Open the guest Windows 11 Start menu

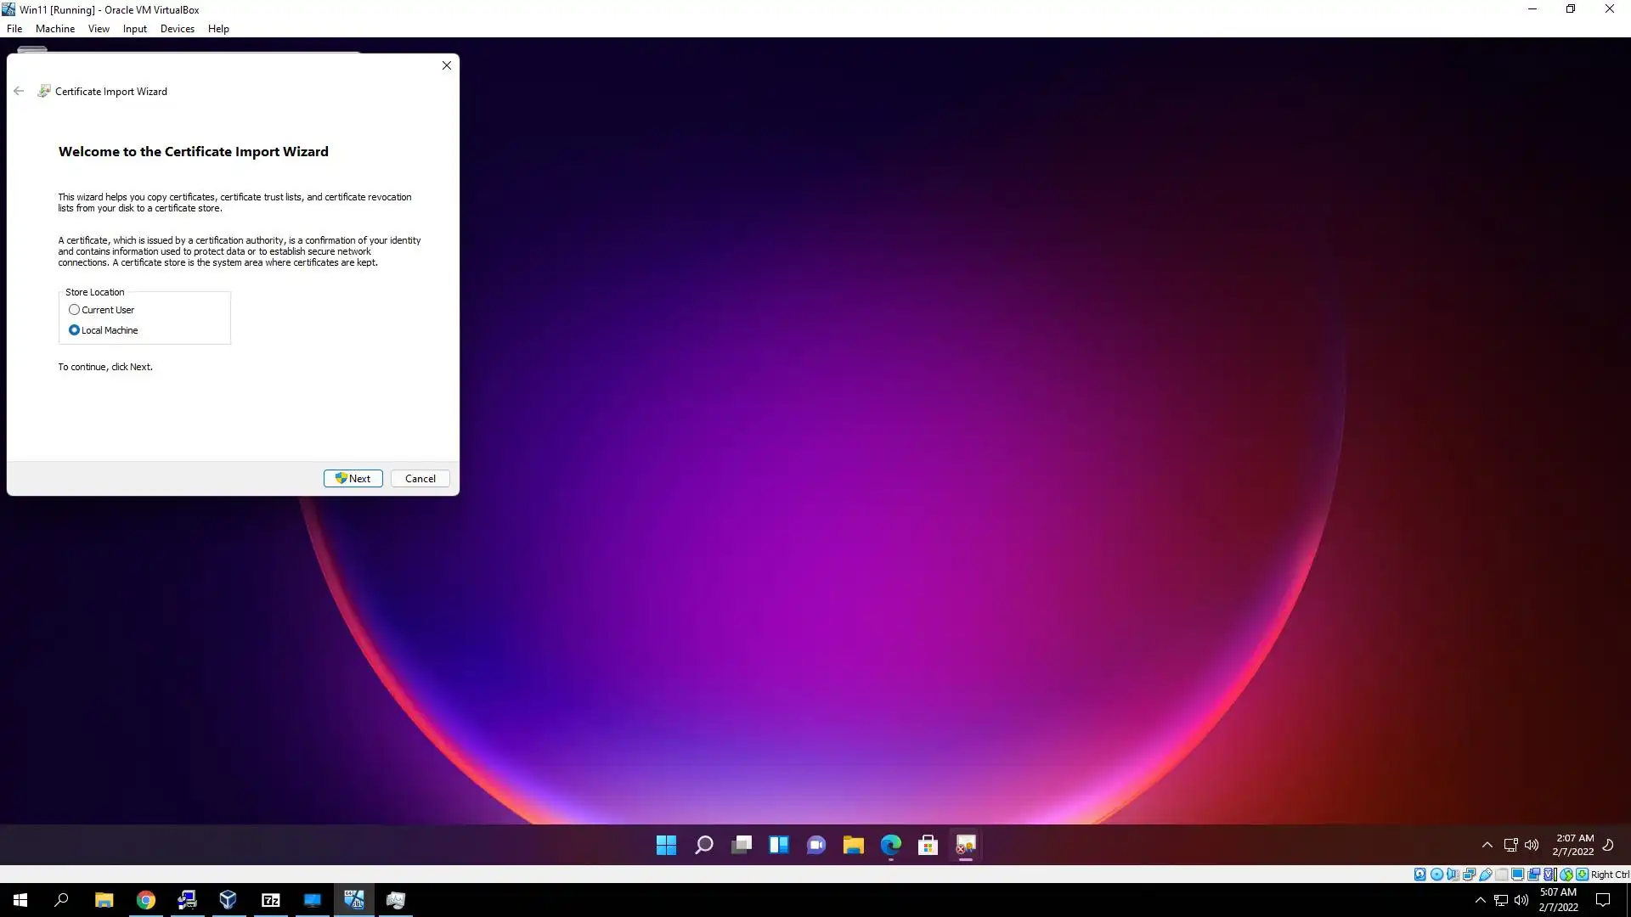click(666, 845)
